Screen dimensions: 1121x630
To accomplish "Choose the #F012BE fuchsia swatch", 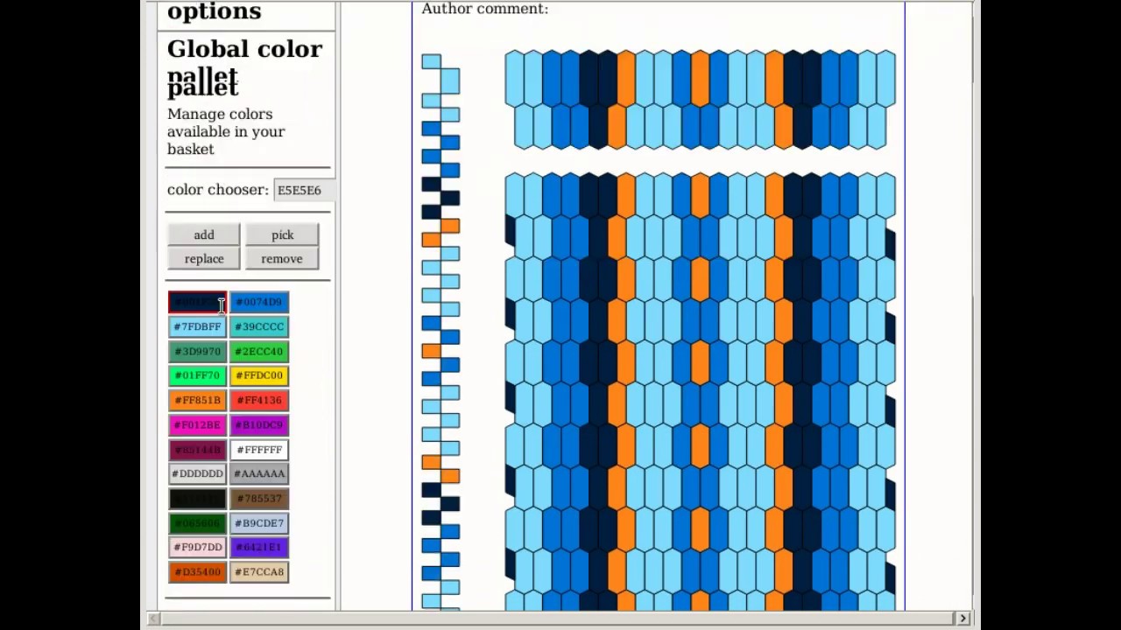I will point(197,424).
